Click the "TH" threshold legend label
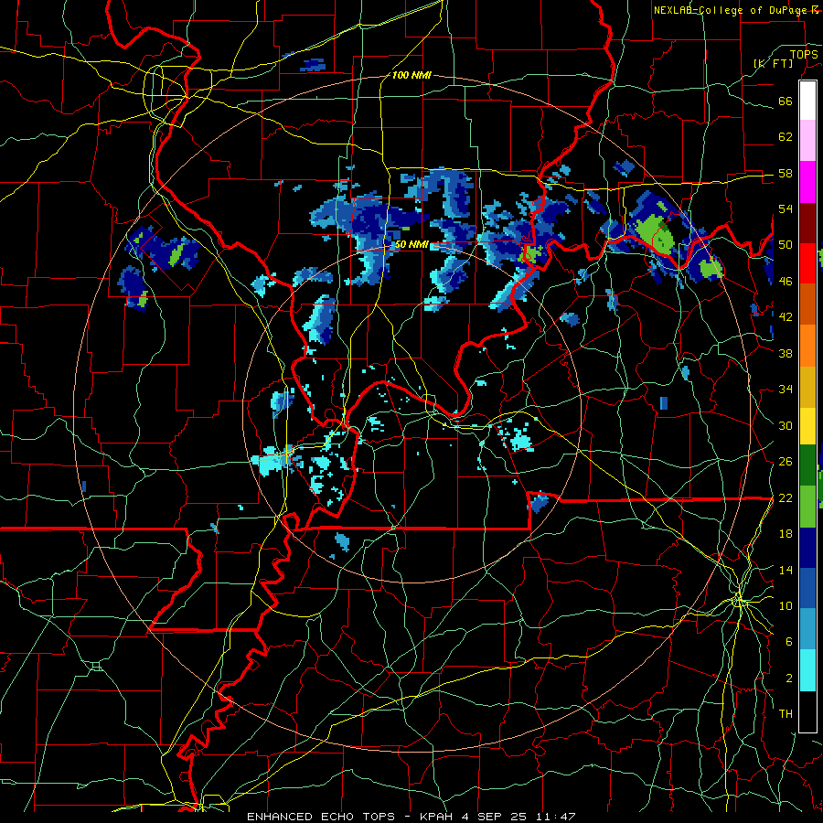823x823 pixels. [x=786, y=714]
